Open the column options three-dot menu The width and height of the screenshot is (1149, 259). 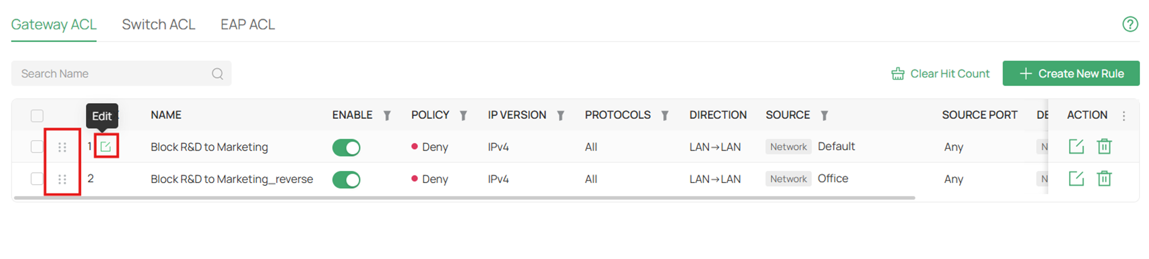(1124, 116)
